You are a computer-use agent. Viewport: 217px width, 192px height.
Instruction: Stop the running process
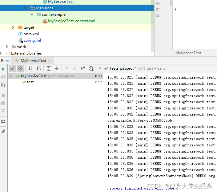(3, 95)
